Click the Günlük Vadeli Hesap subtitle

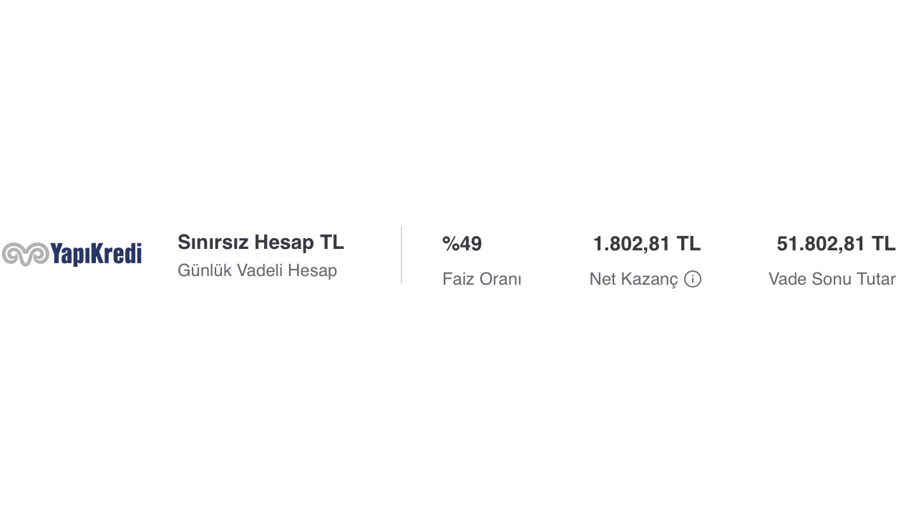tap(257, 270)
